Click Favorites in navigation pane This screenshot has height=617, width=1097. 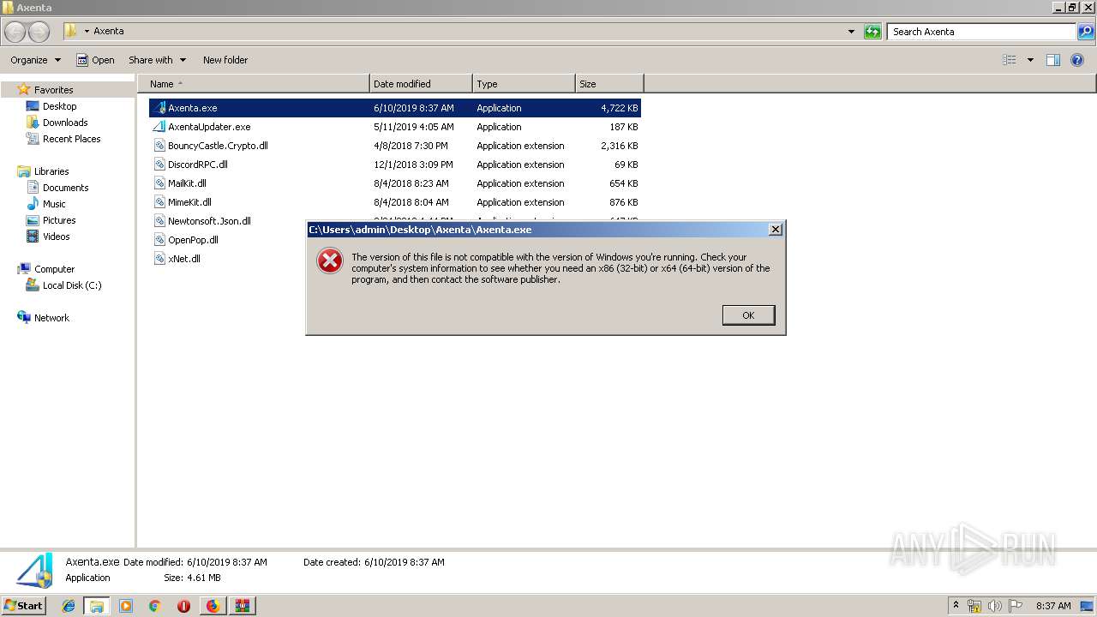click(53, 90)
